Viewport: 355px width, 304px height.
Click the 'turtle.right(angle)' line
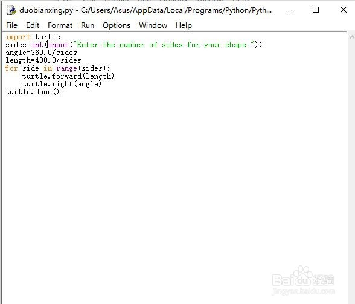62,84
